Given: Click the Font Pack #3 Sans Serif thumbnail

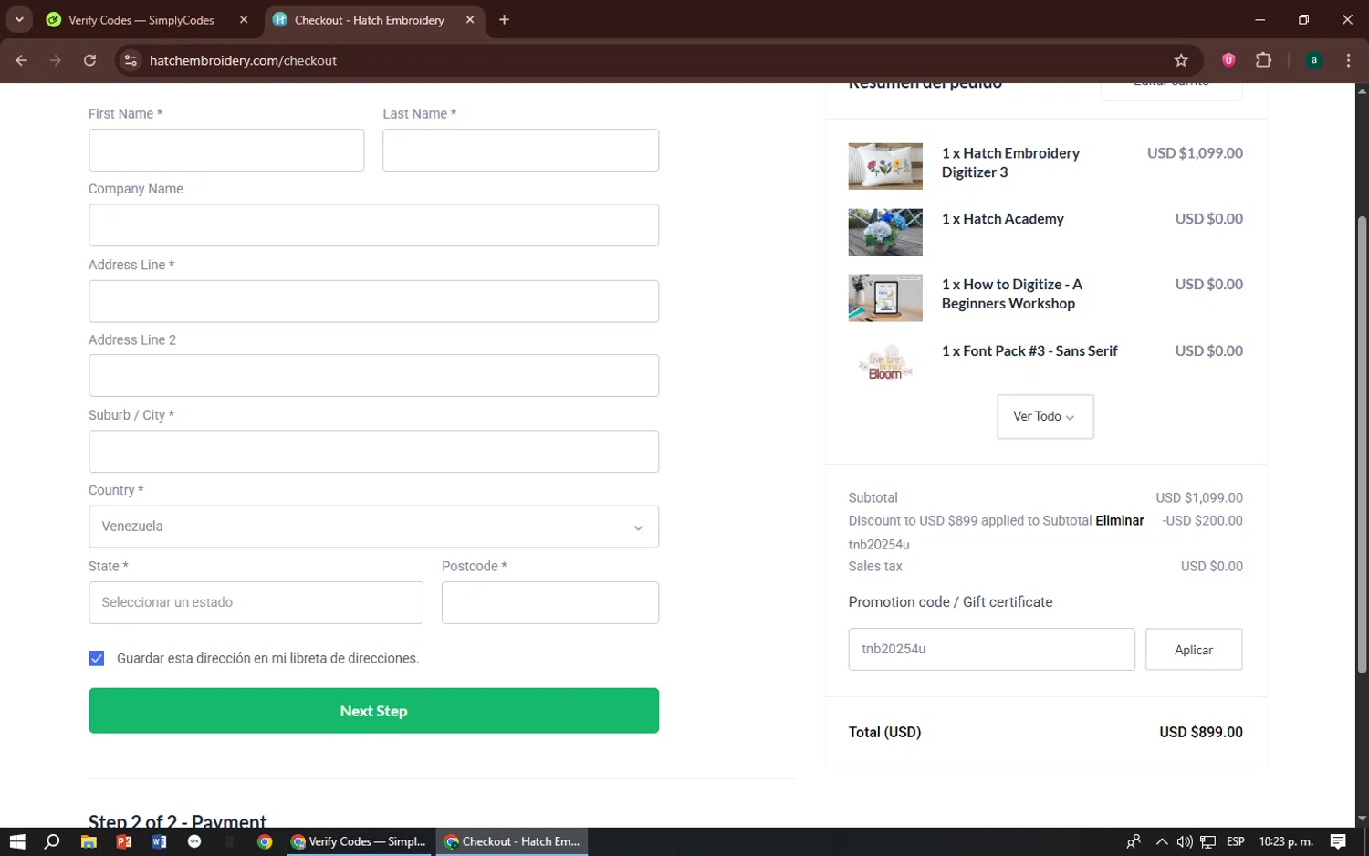Looking at the screenshot, I should [885, 363].
